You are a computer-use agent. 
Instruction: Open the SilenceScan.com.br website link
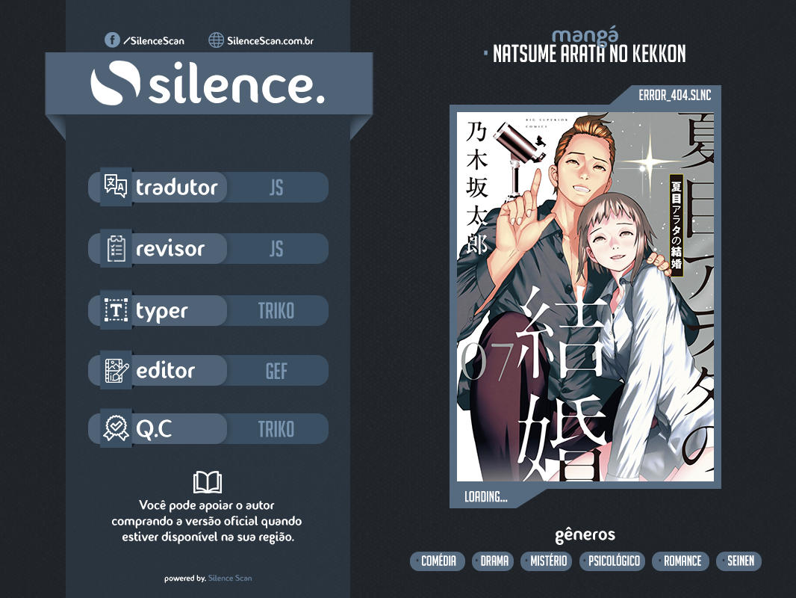[270, 40]
